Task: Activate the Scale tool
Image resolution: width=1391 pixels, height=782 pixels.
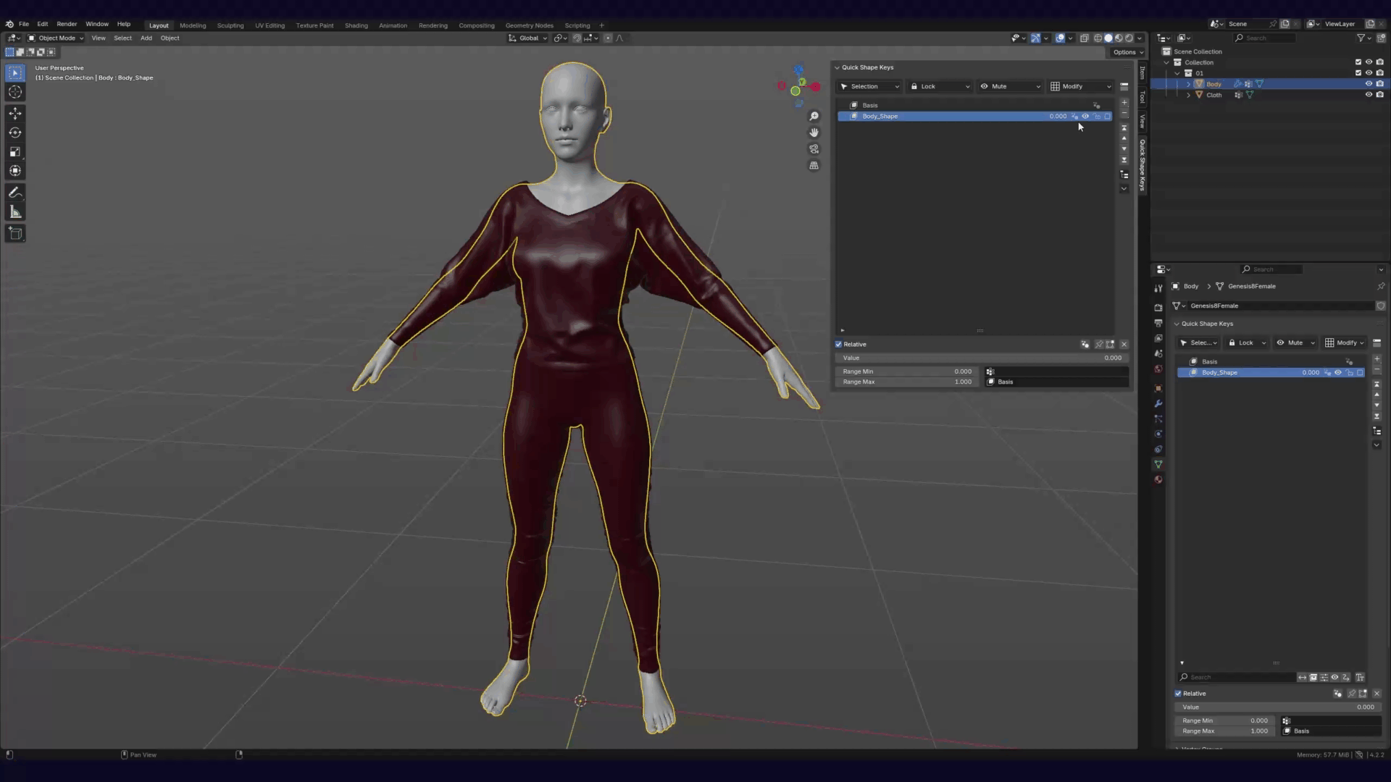Action: [x=15, y=152]
